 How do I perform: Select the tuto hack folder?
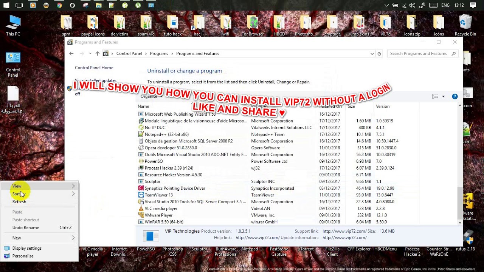(172, 25)
